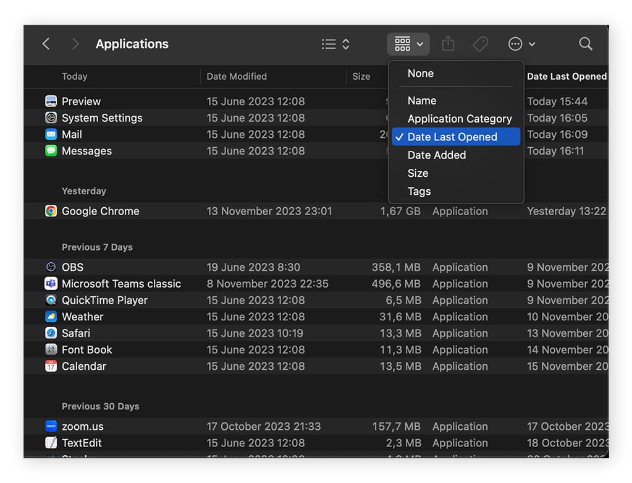Screen dimensions: 632x483
Task: Click the Mail app icon
Action: coord(51,134)
